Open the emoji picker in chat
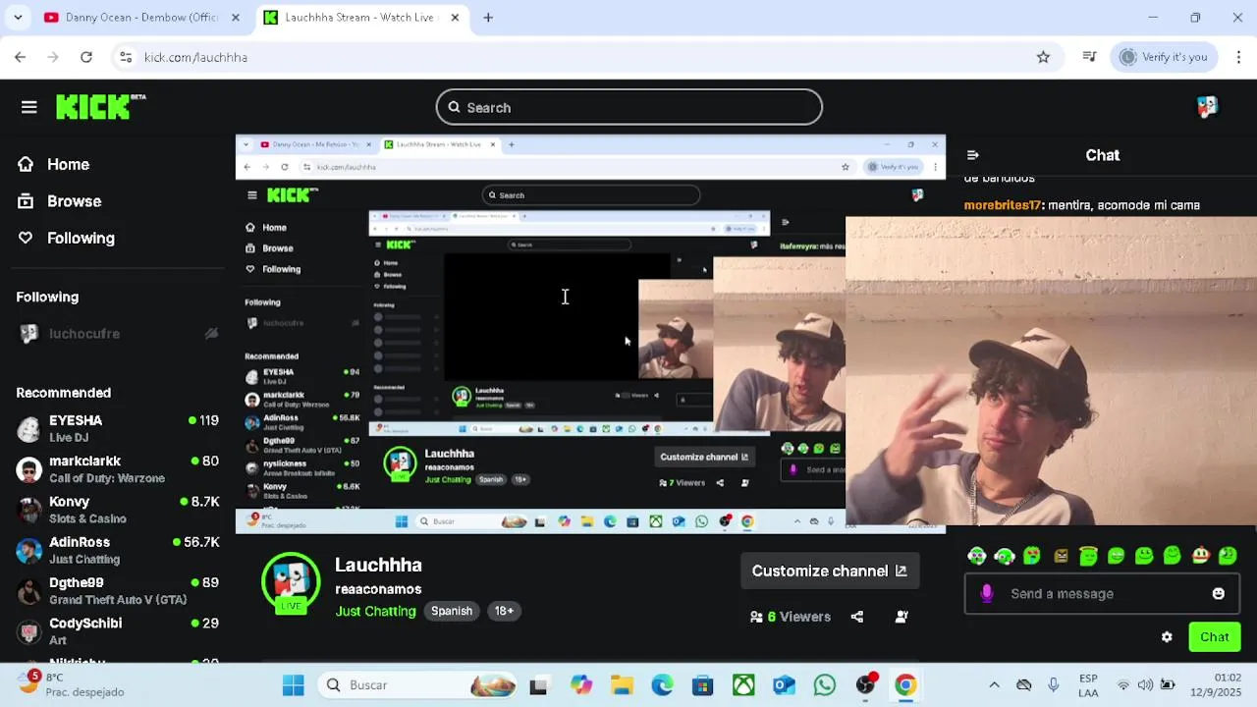Image resolution: width=1257 pixels, height=707 pixels. 1219,593
